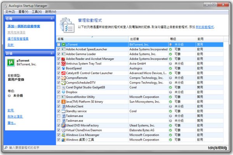The image size is (233, 155).
Task: Open the 說明(W) menu
Action: pos(50,12)
